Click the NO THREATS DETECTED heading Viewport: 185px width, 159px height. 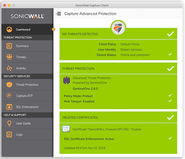(x=80, y=34)
